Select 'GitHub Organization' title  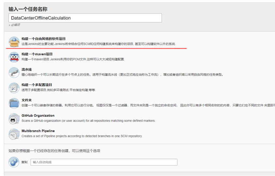38,115
